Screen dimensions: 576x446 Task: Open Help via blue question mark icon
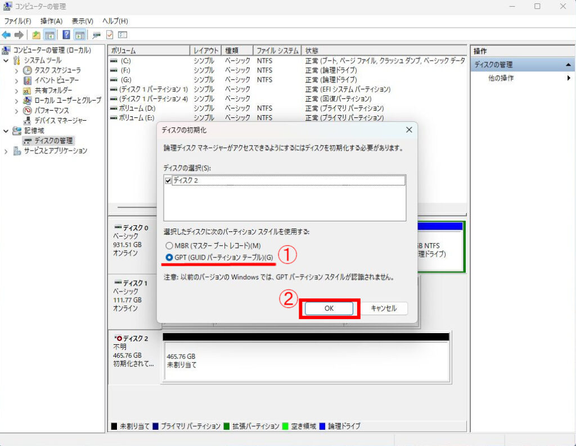coord(66,35)
